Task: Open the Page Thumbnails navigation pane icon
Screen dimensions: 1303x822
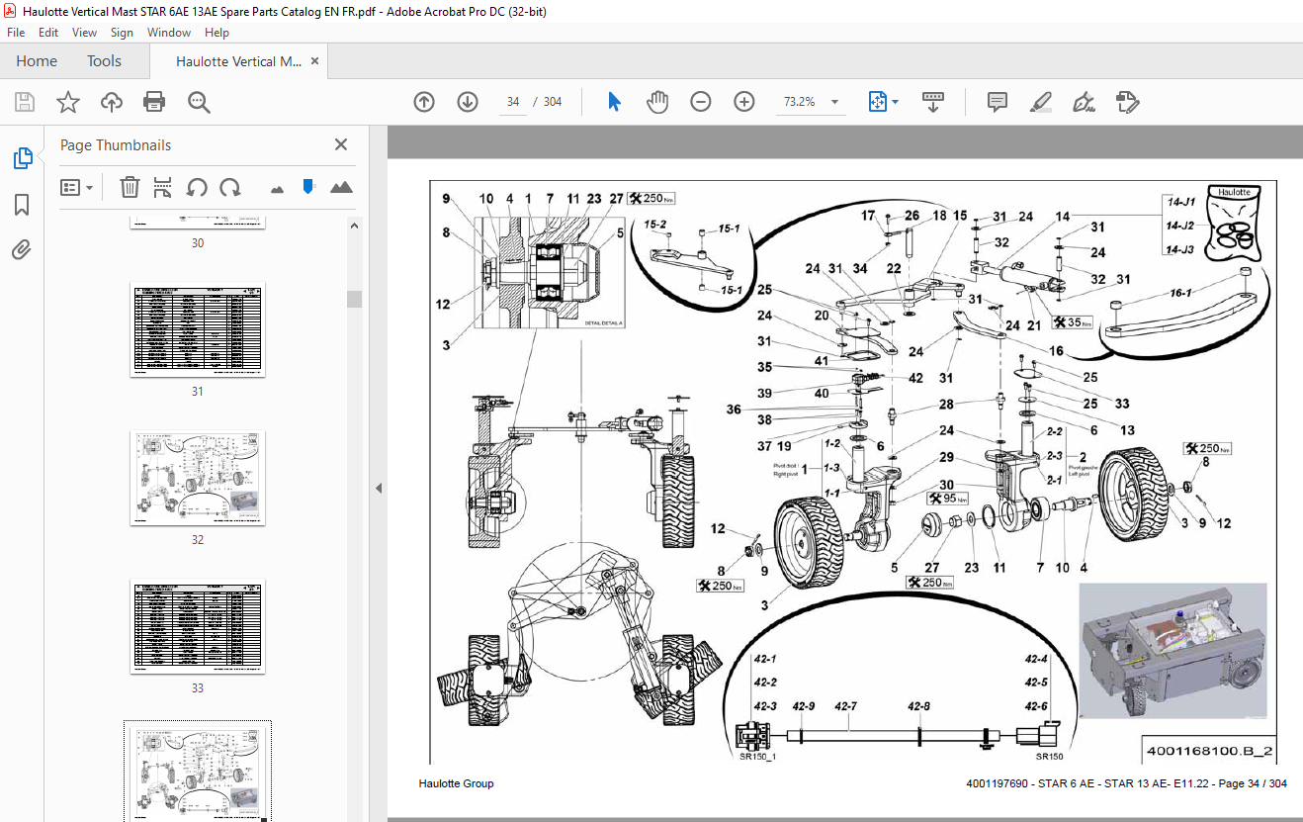Action: pyautogui.click(x=22, y=158)
